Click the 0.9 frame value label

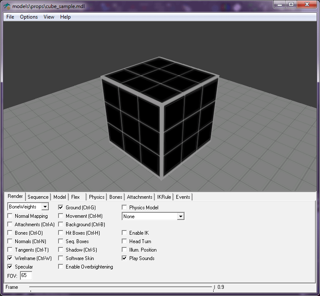(x=221, y=287)
